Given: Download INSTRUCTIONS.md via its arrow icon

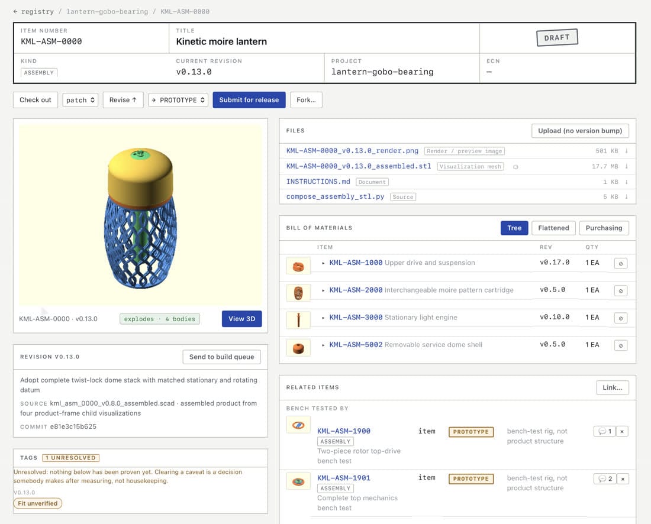Looking at the screenshot, I should pos(627,182).
